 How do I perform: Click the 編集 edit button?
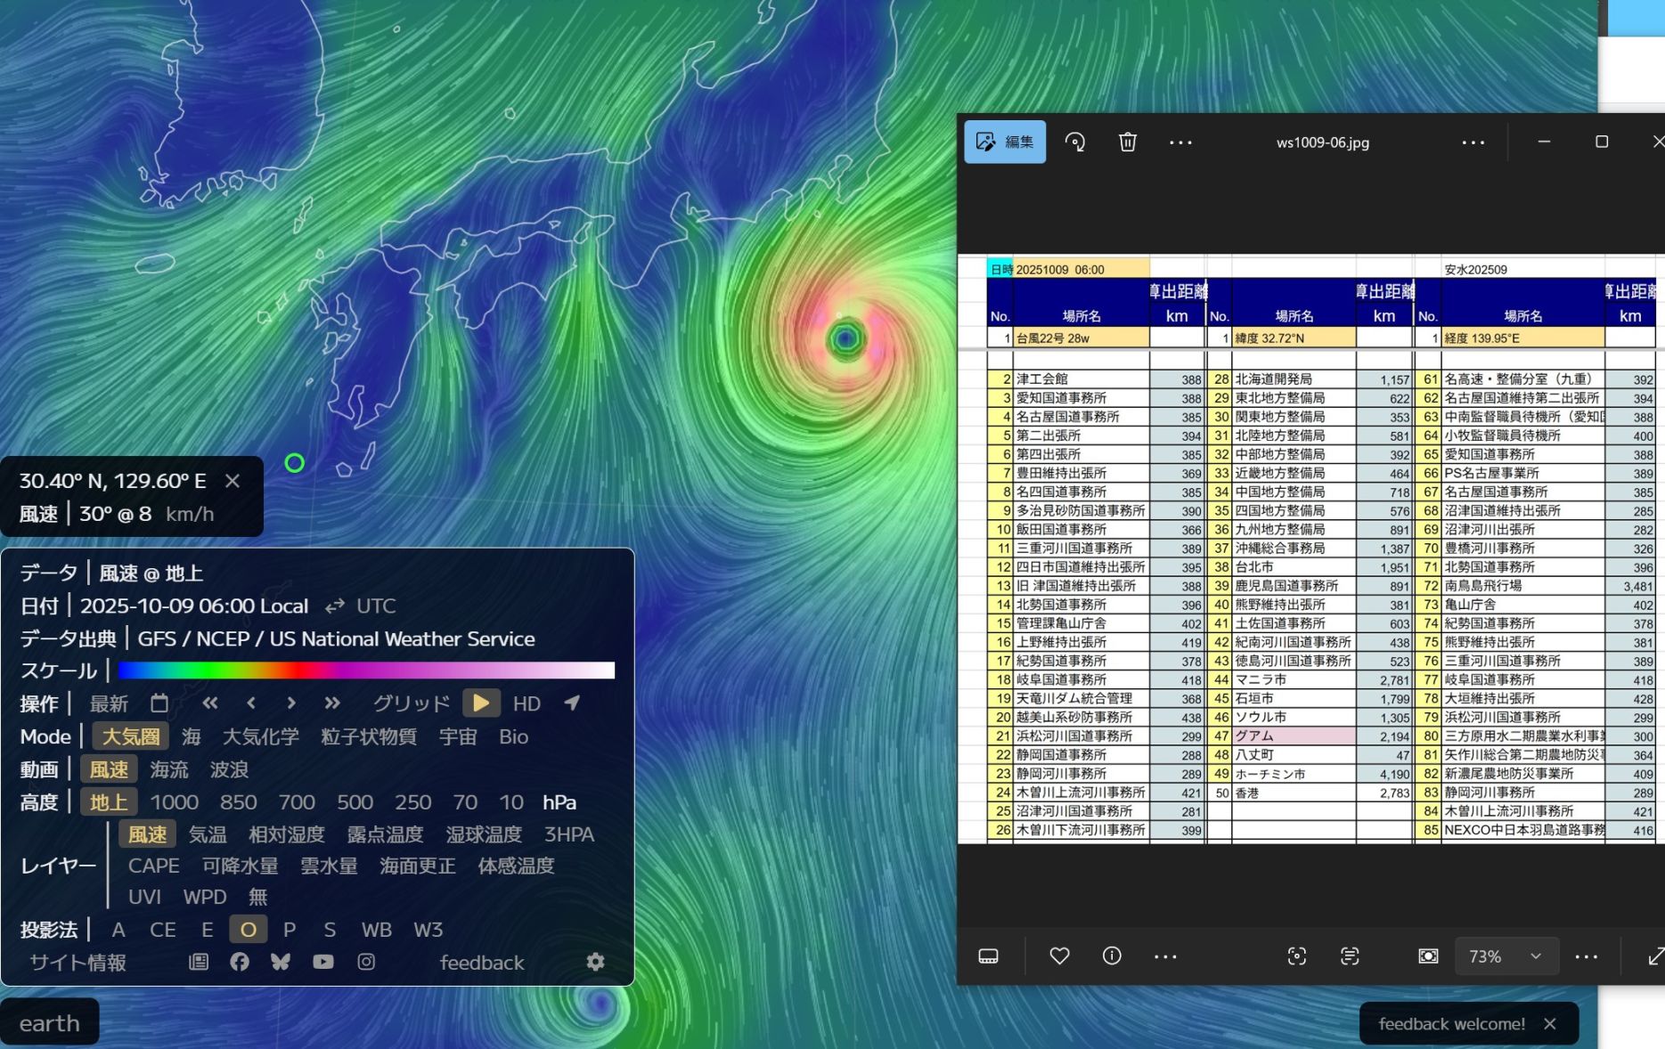pos(1005,142)
